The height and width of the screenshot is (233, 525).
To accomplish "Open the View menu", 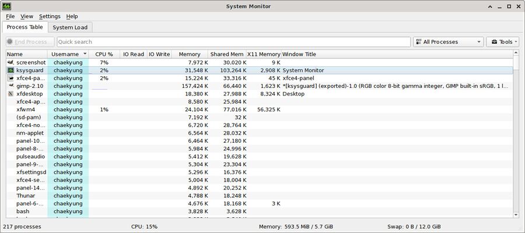I will coord(27,16).
